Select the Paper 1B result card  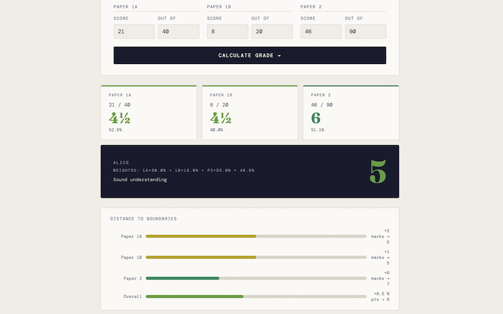[x=250, y=112]
